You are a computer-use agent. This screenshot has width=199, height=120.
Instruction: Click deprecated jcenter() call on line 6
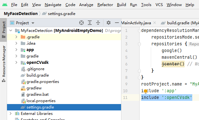pyautogui.click(x=173, y=64)
